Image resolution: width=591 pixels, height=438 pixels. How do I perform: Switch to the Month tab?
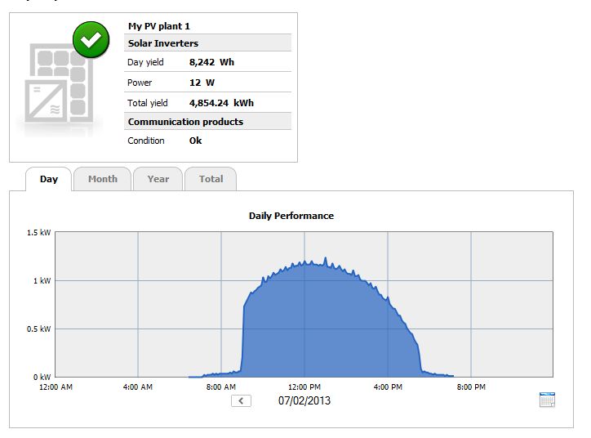(103, 179)
